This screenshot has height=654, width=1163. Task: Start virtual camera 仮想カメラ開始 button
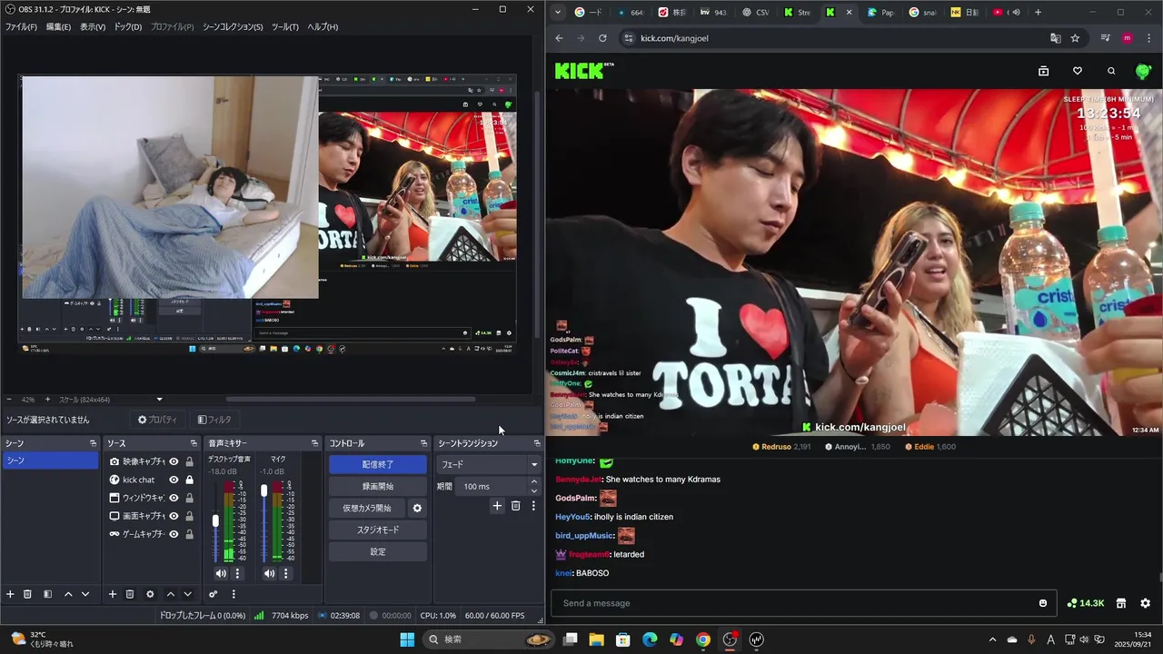tap(367, 508)
